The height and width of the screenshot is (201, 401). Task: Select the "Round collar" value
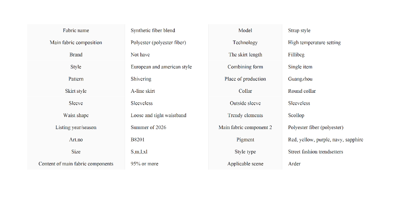click(x=302, y=91)
